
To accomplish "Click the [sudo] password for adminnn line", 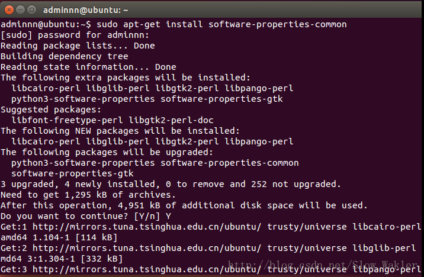I will point(75,35).
